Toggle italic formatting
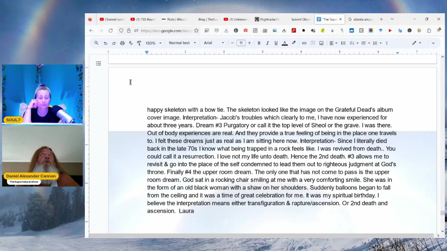Viewport: 447px width, 251px height. tap(268, 43)
